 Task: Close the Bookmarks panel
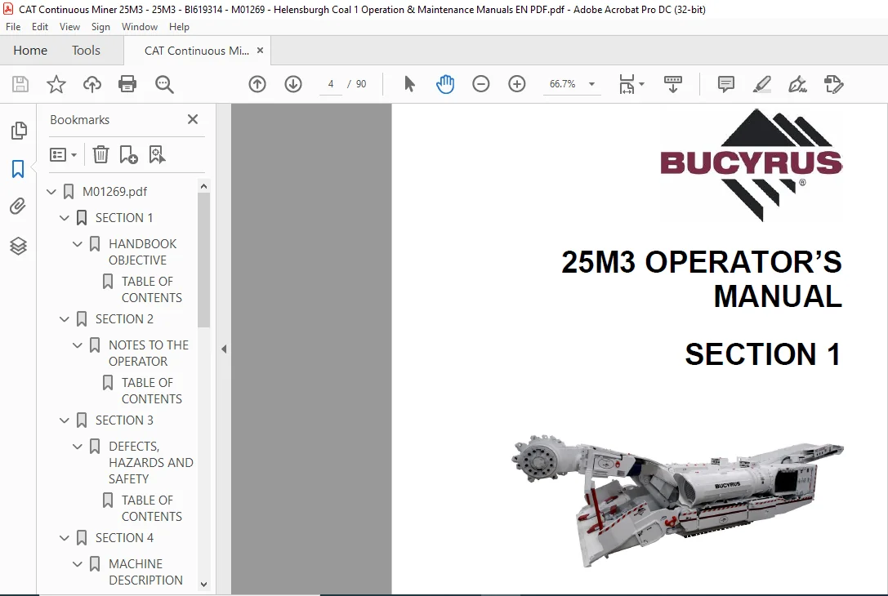click(x=193, y=119)
